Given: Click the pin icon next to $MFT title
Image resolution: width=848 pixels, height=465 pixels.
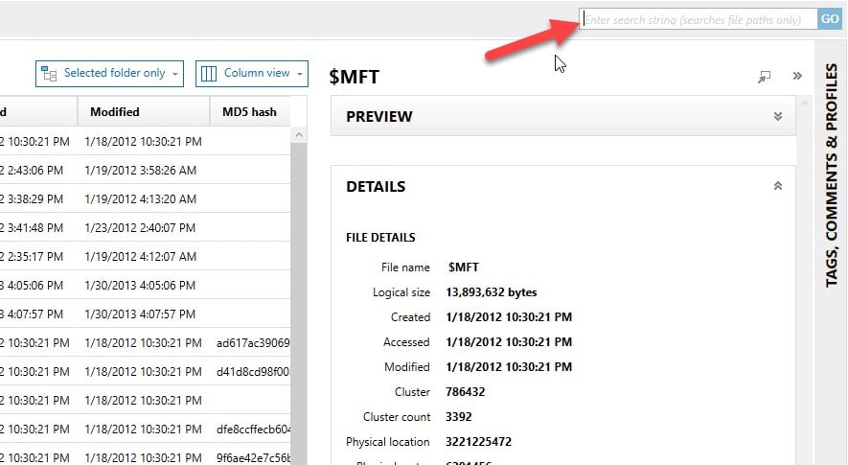Looking at the screenshot, I should [764, 77].
